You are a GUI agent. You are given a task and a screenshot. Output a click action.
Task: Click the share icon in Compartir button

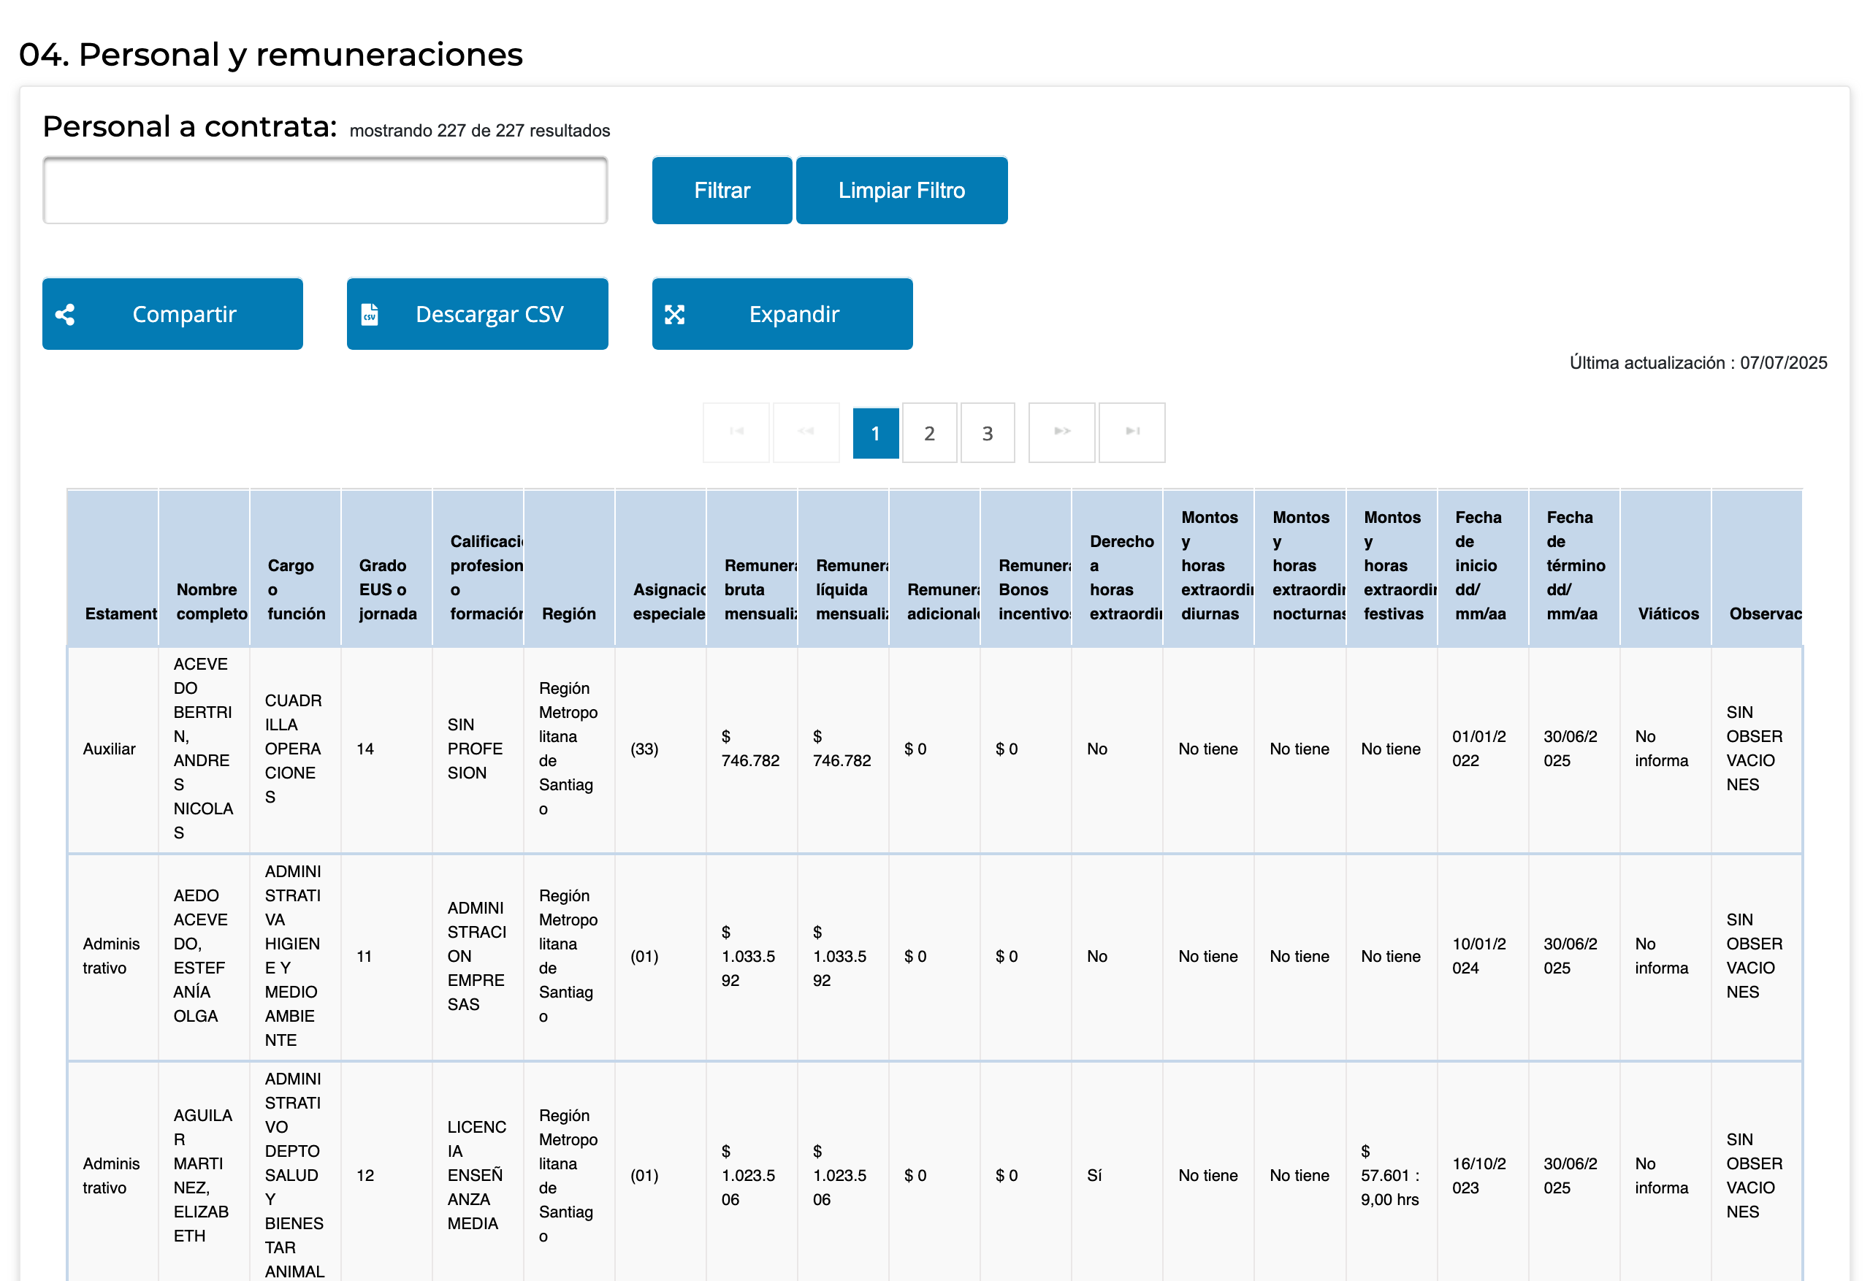[x=65, y=315]
